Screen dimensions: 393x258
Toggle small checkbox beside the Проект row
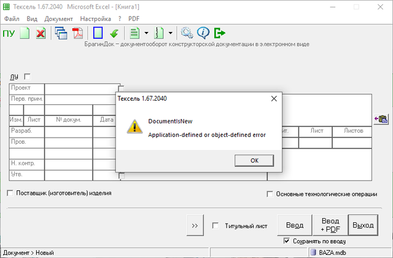[x=121, y=88]
